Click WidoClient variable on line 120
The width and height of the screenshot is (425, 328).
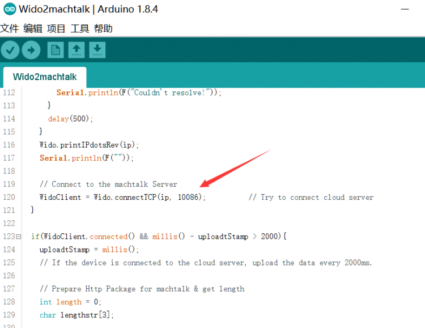(60, 197)
